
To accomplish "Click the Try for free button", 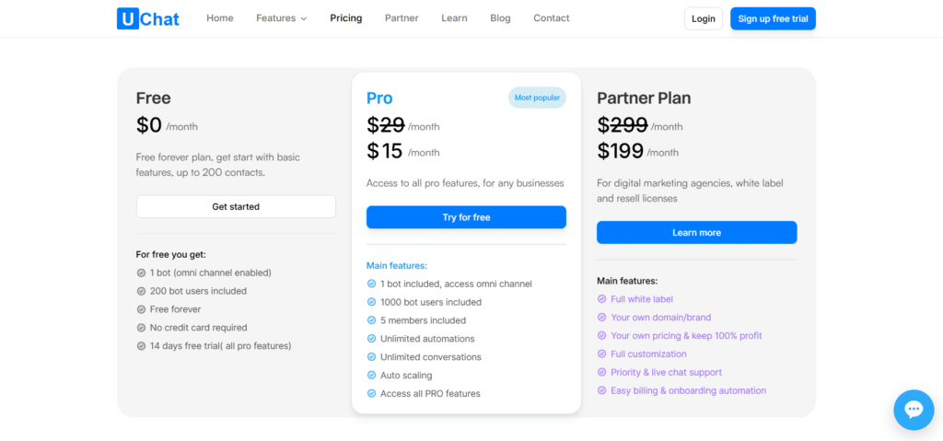I will point(466,217).
